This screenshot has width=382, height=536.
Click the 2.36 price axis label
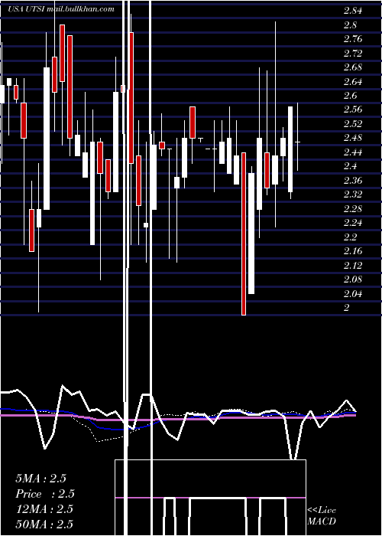point(353,181)
